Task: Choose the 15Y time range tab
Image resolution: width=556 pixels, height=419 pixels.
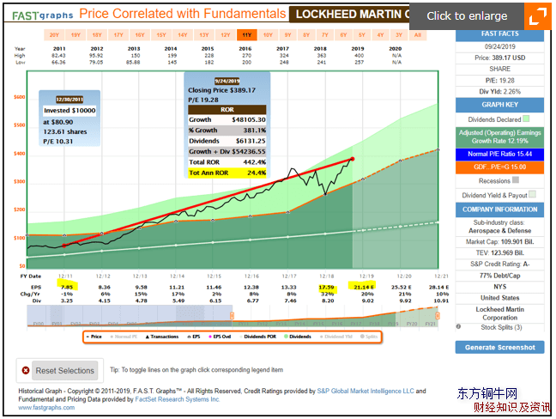Action: (161, 35)
